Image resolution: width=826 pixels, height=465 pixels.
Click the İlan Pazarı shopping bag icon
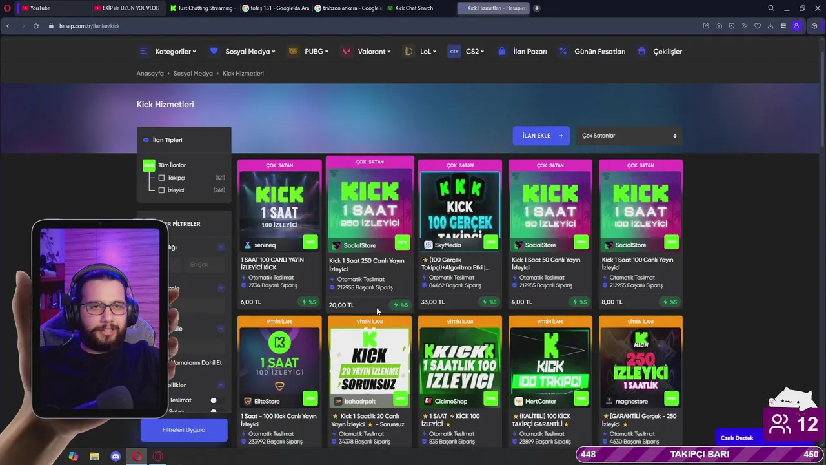(x=501, y=51)
